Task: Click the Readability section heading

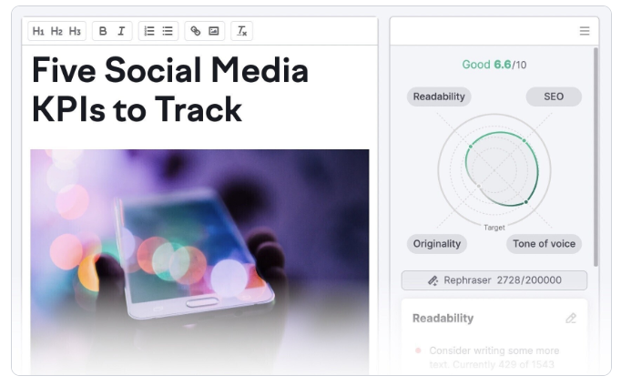Action: (x=443, y=319)
